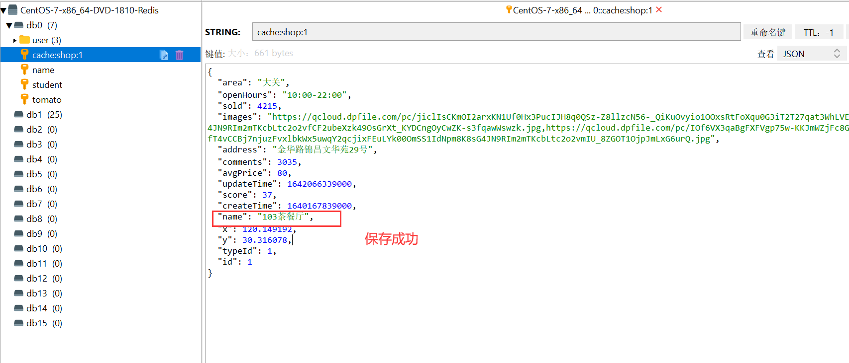Click inside the JSON value editor
This screenshot has width=849, height=363.
coord(527,213)
